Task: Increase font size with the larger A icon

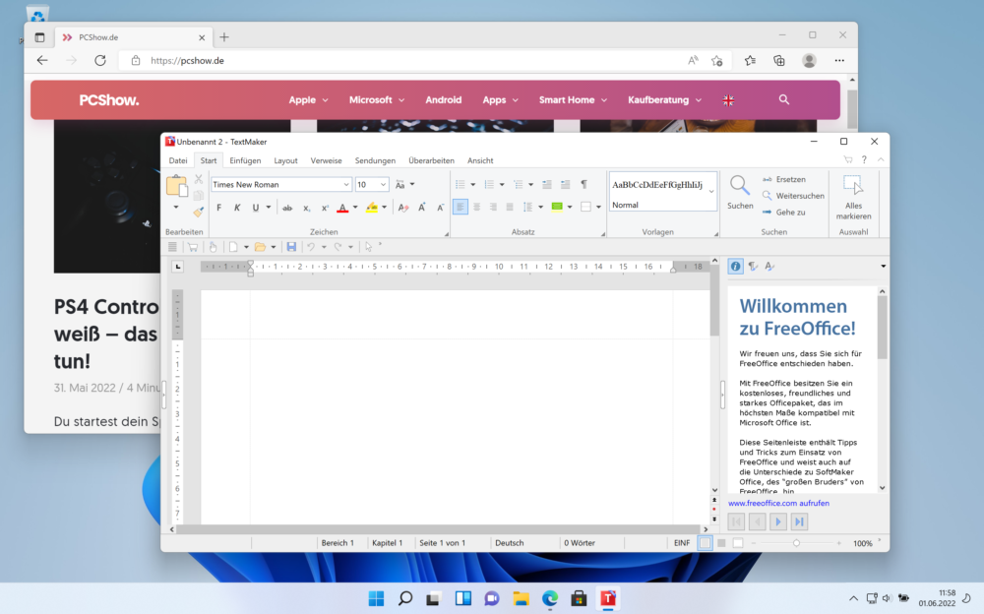Action: click(422, 208)
